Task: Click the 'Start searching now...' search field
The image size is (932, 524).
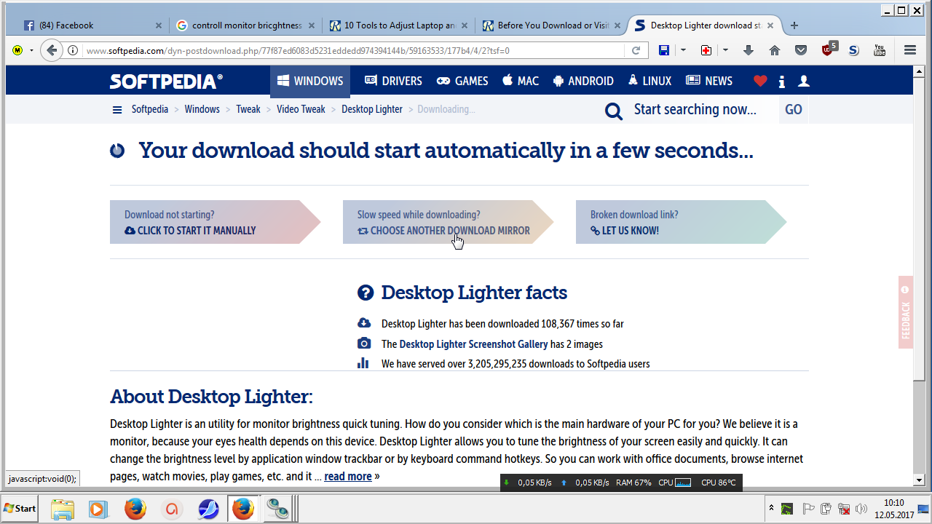Action: click(x=695, y=110)
